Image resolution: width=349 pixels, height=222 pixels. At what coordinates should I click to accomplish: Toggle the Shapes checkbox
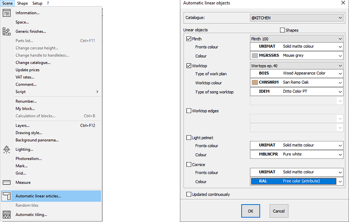282,30
